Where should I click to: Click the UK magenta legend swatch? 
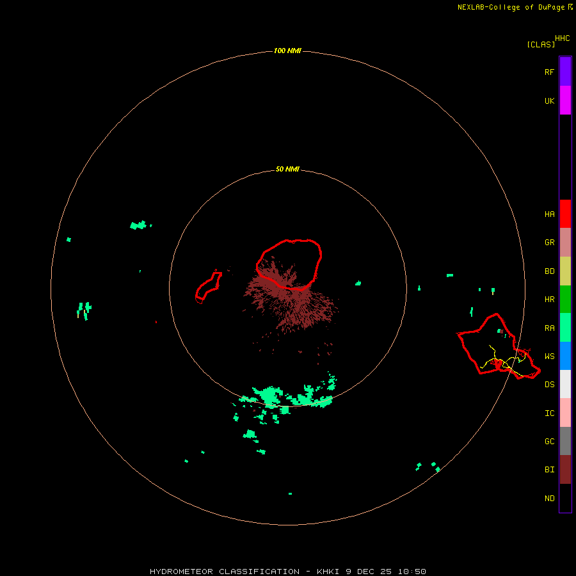point(565,100)
